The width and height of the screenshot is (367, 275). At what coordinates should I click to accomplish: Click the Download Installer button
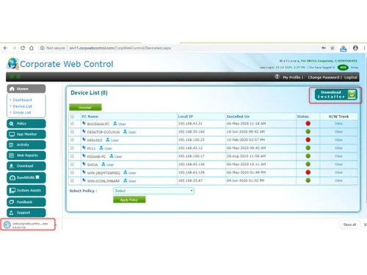(x=335, y=95)
